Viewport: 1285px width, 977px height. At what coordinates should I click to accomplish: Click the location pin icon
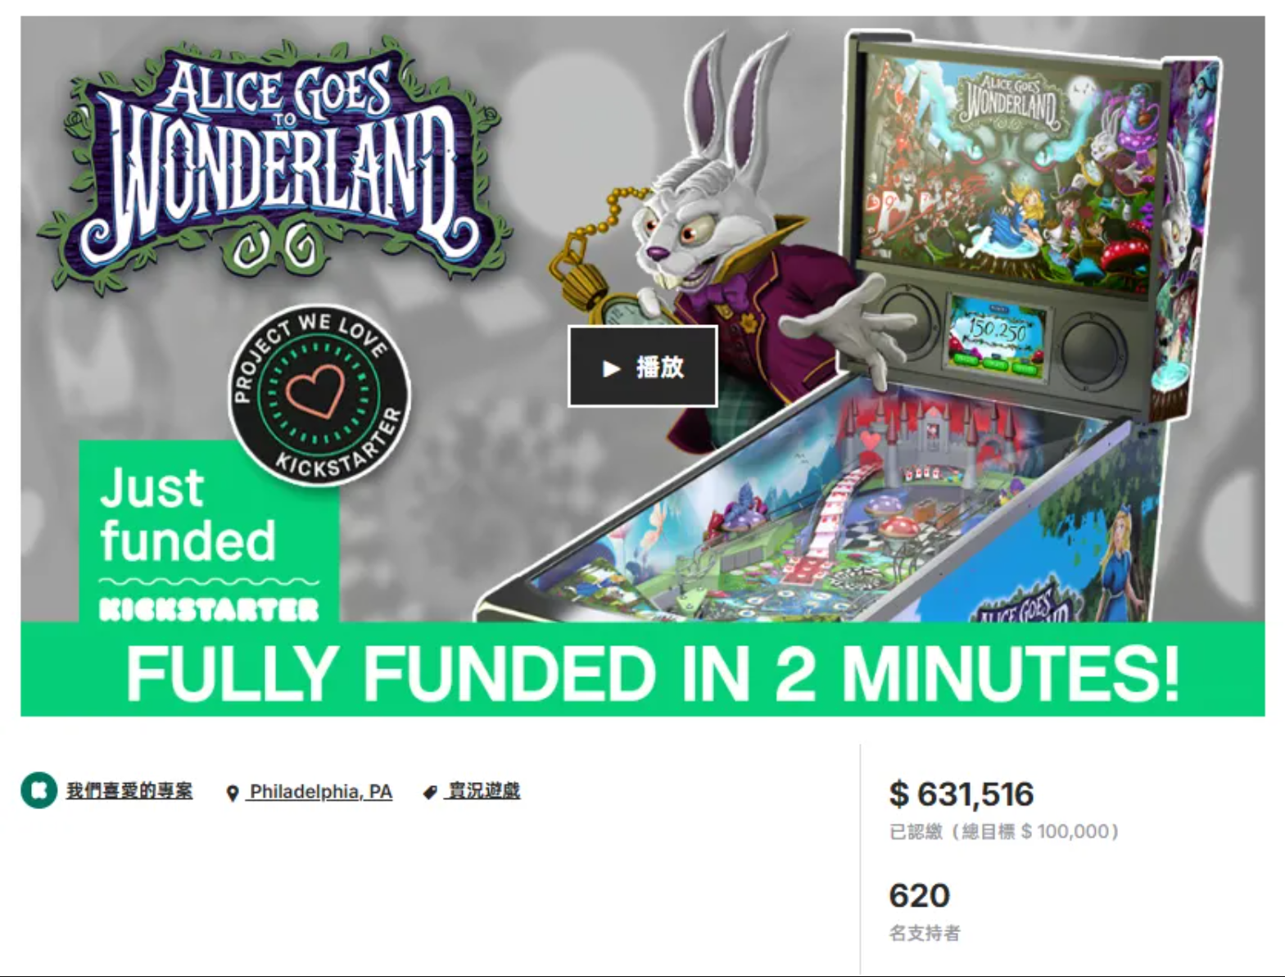point(233,793)
